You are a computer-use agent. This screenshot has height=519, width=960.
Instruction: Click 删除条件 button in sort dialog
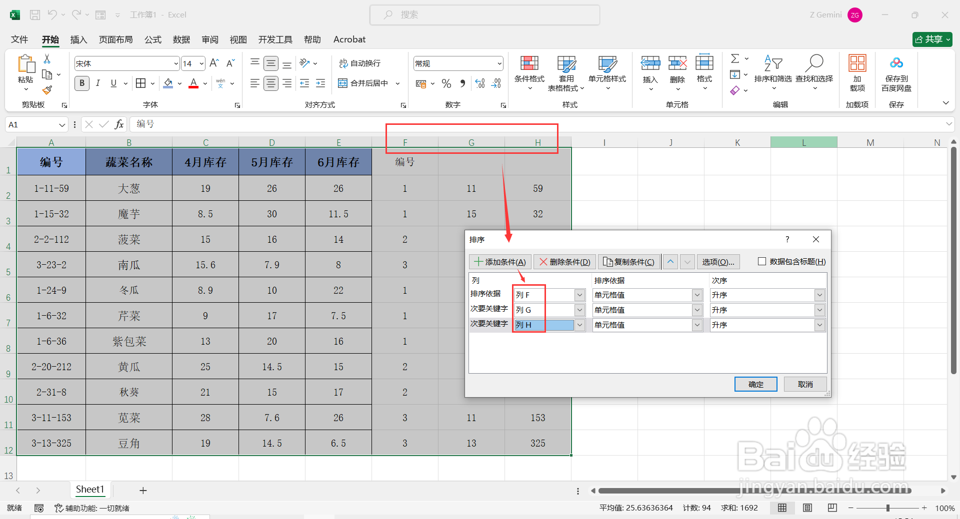point(564,262)
